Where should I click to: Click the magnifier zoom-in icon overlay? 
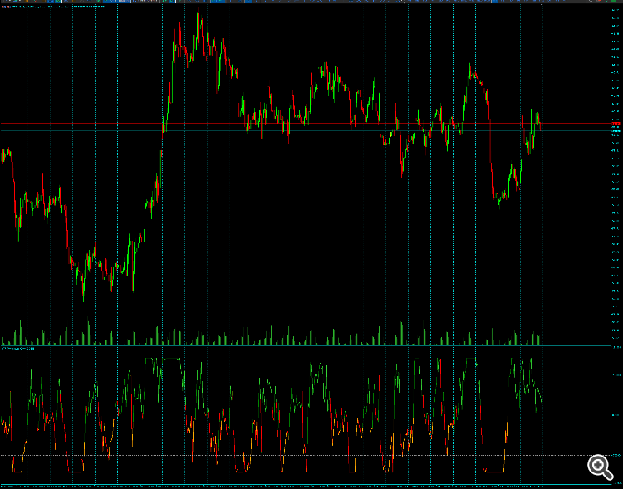tap(600, 467)
